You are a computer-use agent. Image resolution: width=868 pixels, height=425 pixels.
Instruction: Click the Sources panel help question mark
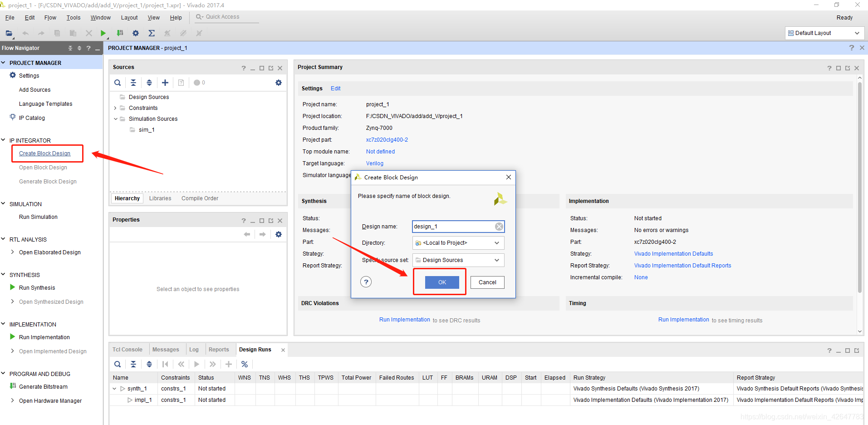pos(244,68)
